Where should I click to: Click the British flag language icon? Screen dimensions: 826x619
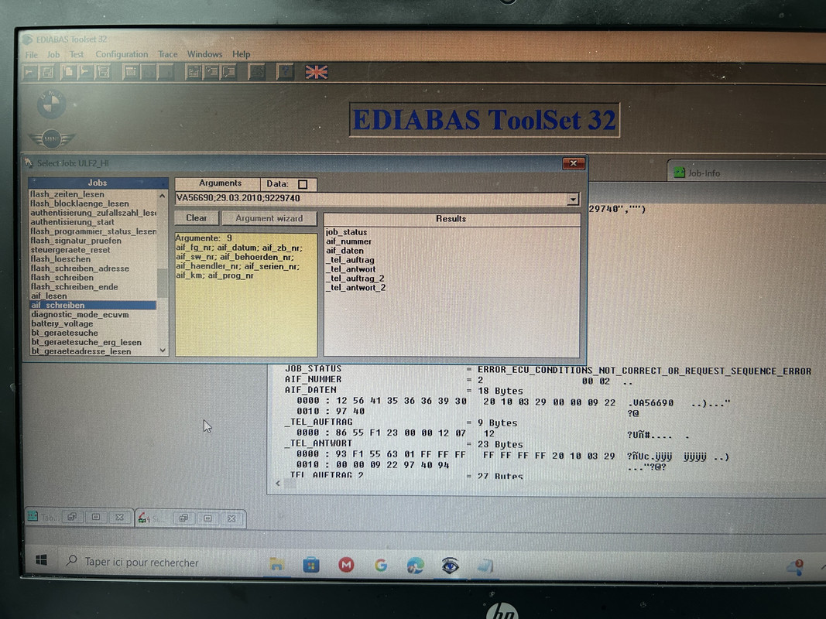click(x=316, y=72)
